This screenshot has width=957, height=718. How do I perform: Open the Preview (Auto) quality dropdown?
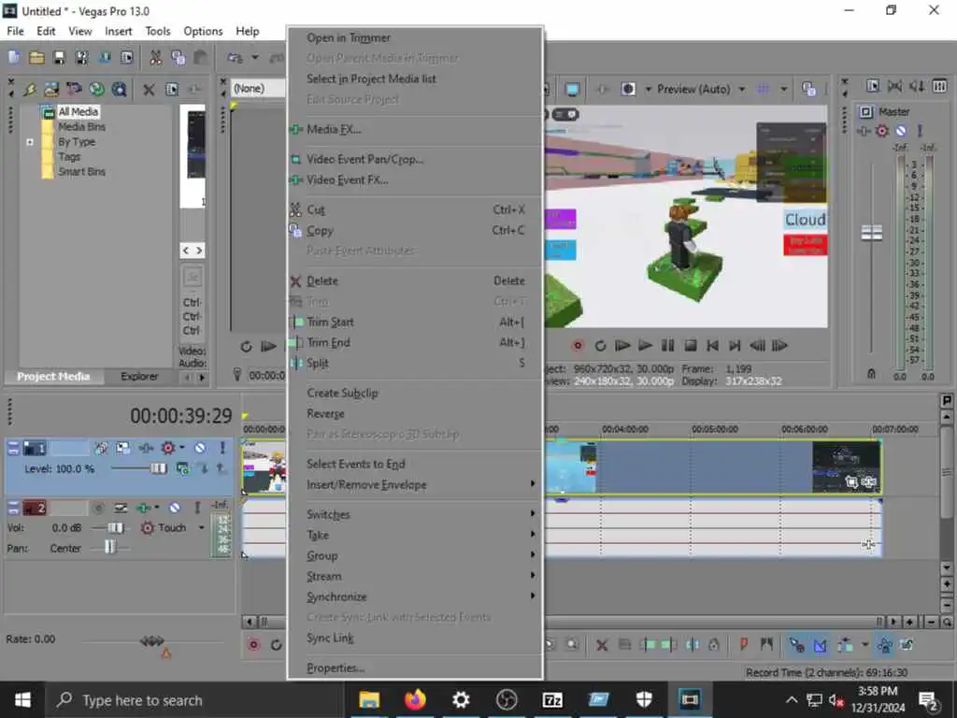[x=741, y=89]
